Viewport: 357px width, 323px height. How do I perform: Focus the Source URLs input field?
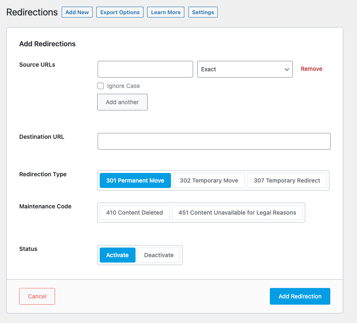coord(145,69)
